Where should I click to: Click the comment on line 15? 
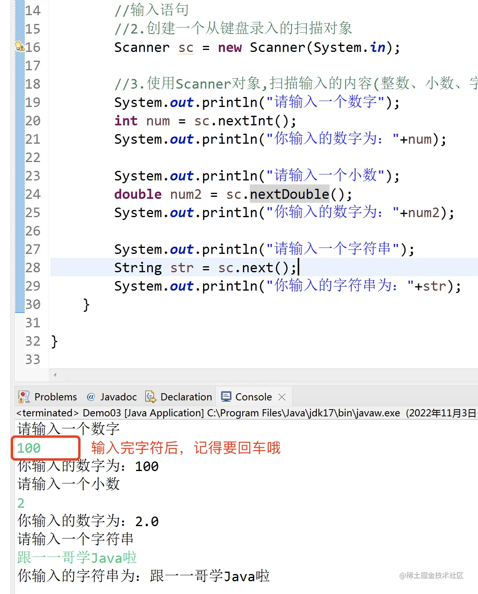(233, 29)
